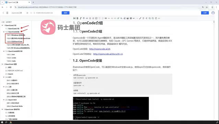
Task: Insert an unordered bullet list
Action: click(90, 18)
